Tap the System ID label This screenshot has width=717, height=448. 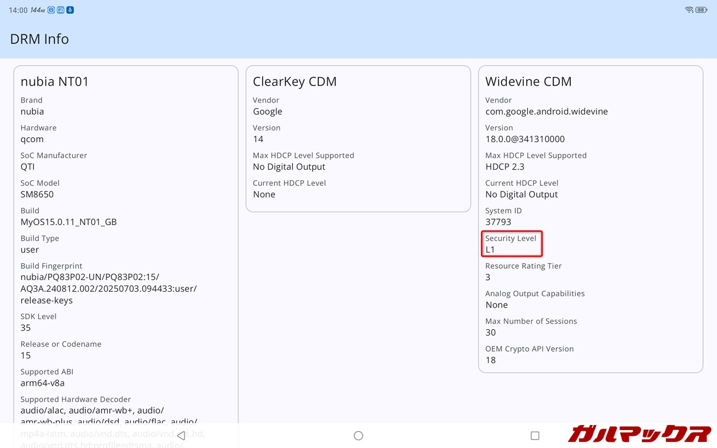[x=504, y=211]
